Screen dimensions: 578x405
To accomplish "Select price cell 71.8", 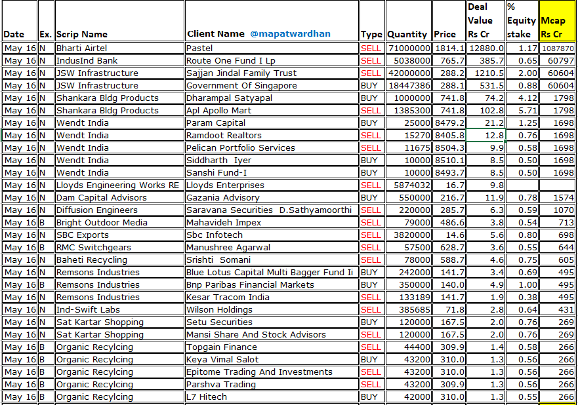I will [449, 310].
